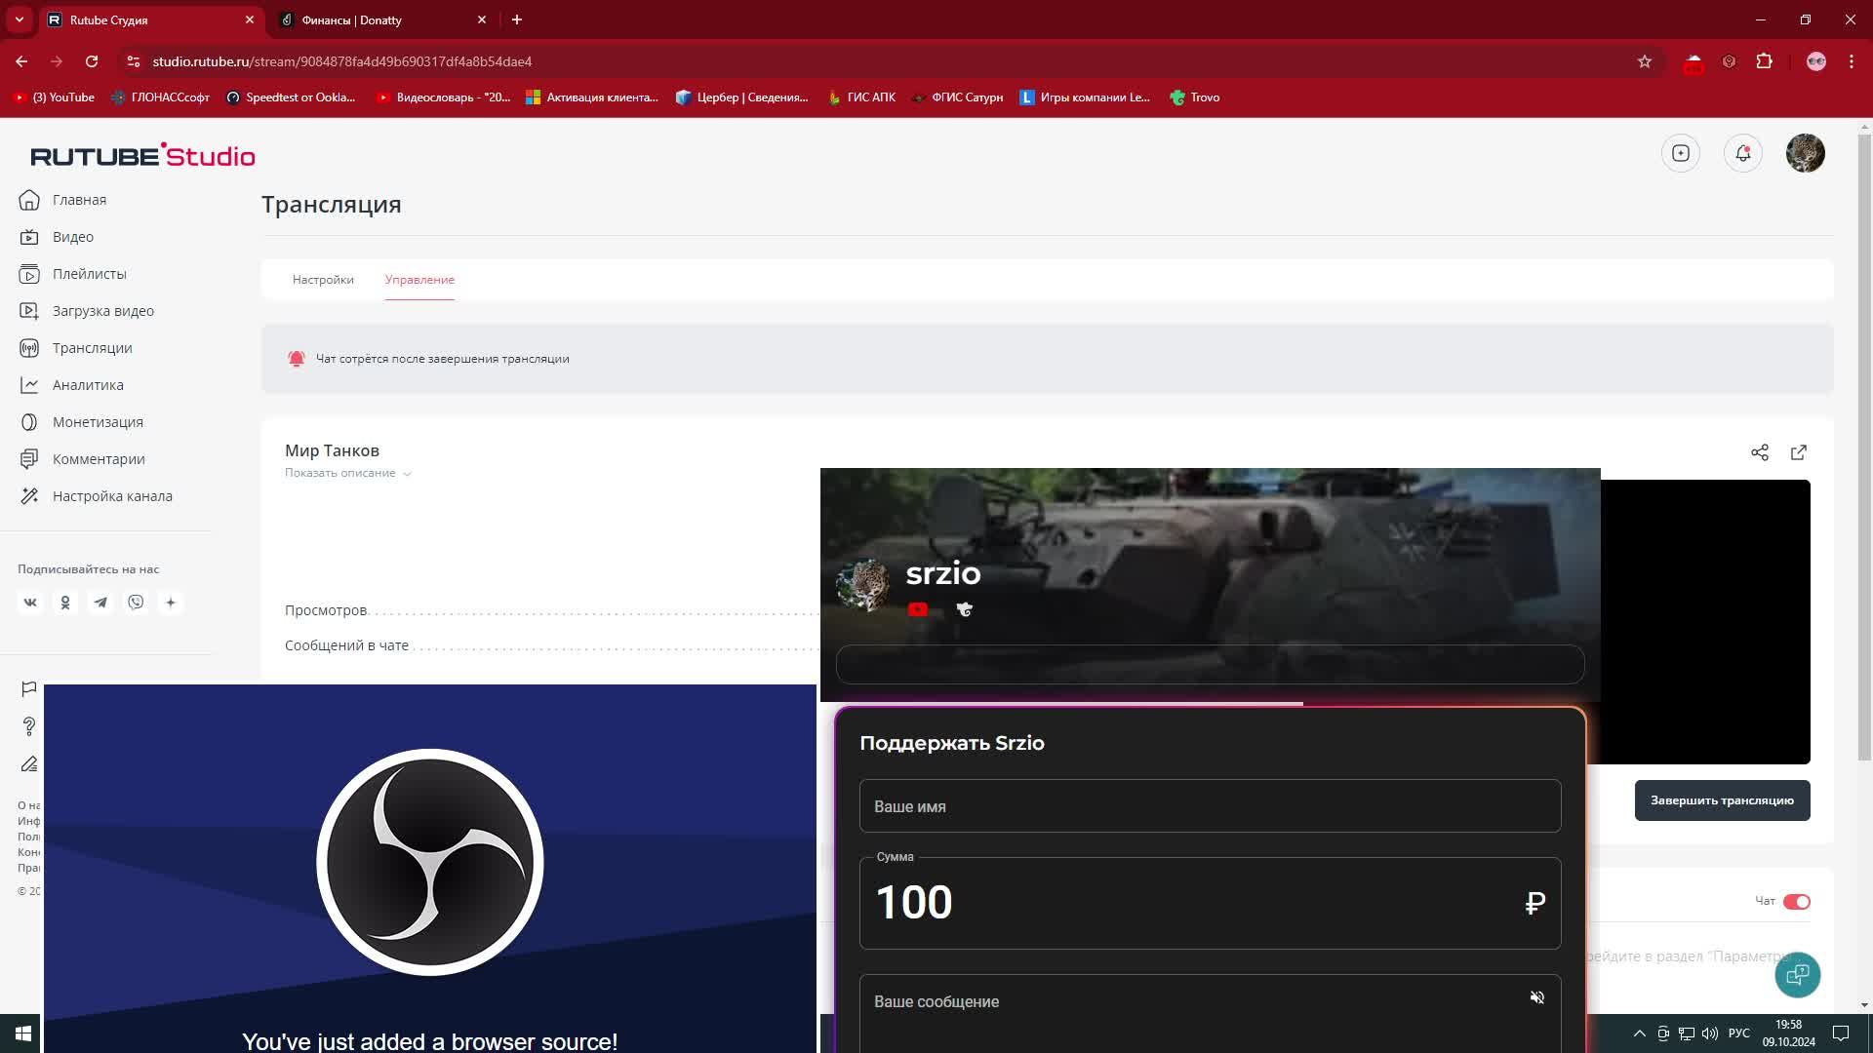Click the upload video plus icon
The image size is (1873, 1053).
[1680, 153]
